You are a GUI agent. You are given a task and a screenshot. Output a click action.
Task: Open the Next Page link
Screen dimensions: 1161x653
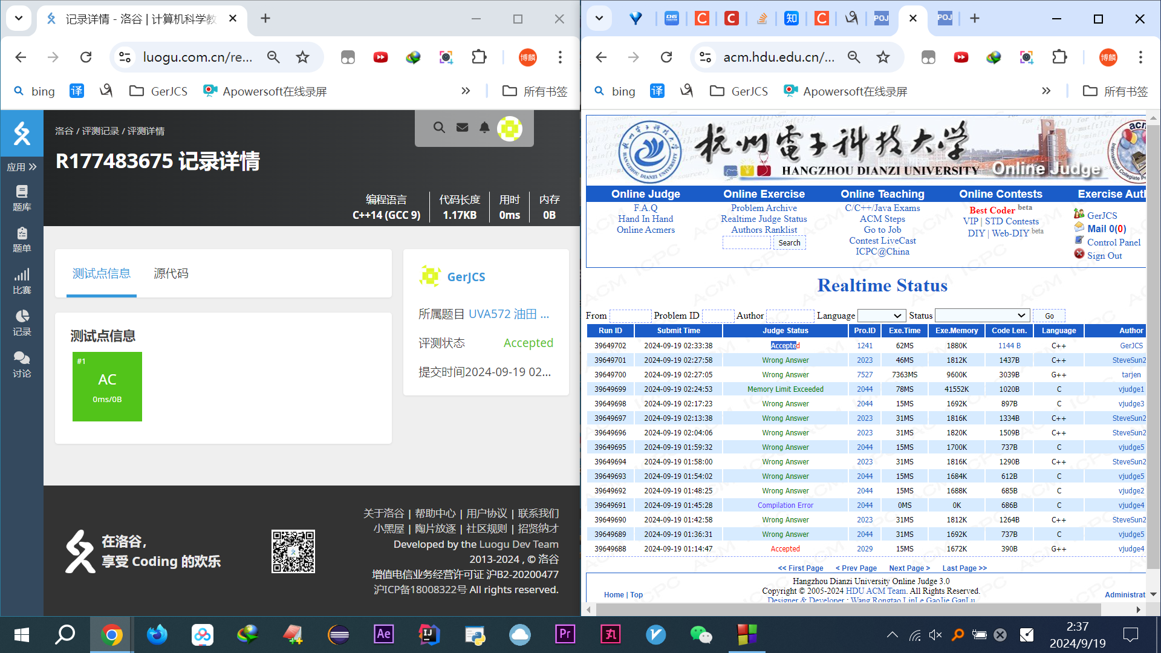click(x=909, y=568)
